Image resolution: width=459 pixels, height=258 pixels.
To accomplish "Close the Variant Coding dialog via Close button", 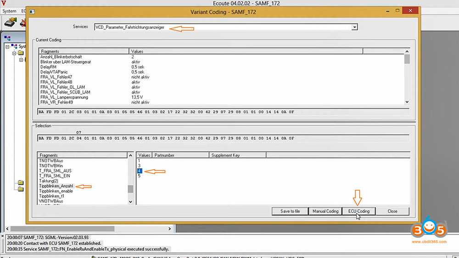I will click(392, 211).
